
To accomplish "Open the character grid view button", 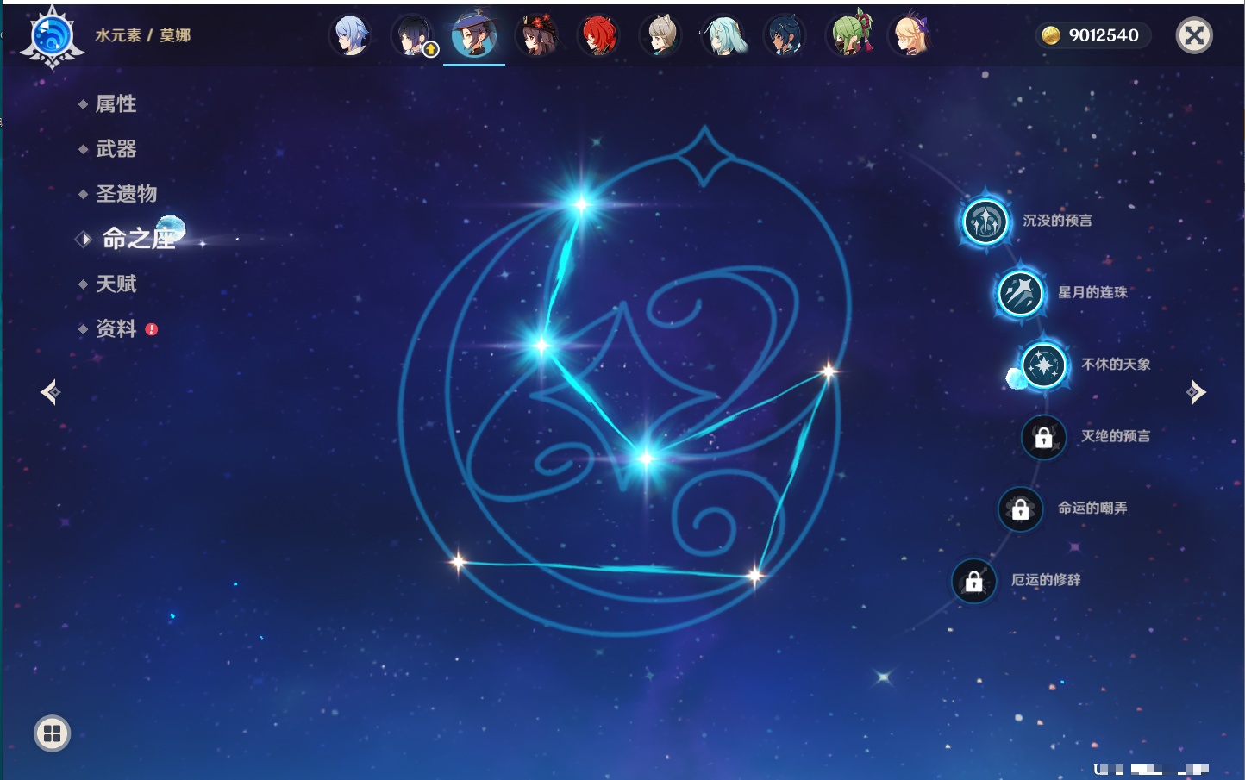I will click(x=52, y=733).
